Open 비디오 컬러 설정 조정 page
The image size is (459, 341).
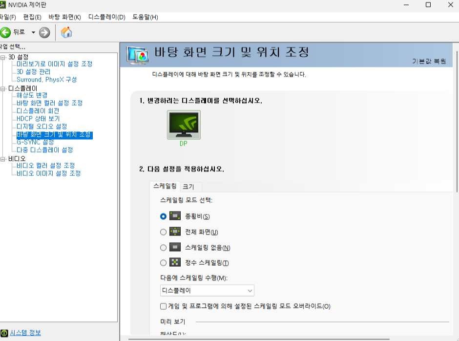point(46,166)
